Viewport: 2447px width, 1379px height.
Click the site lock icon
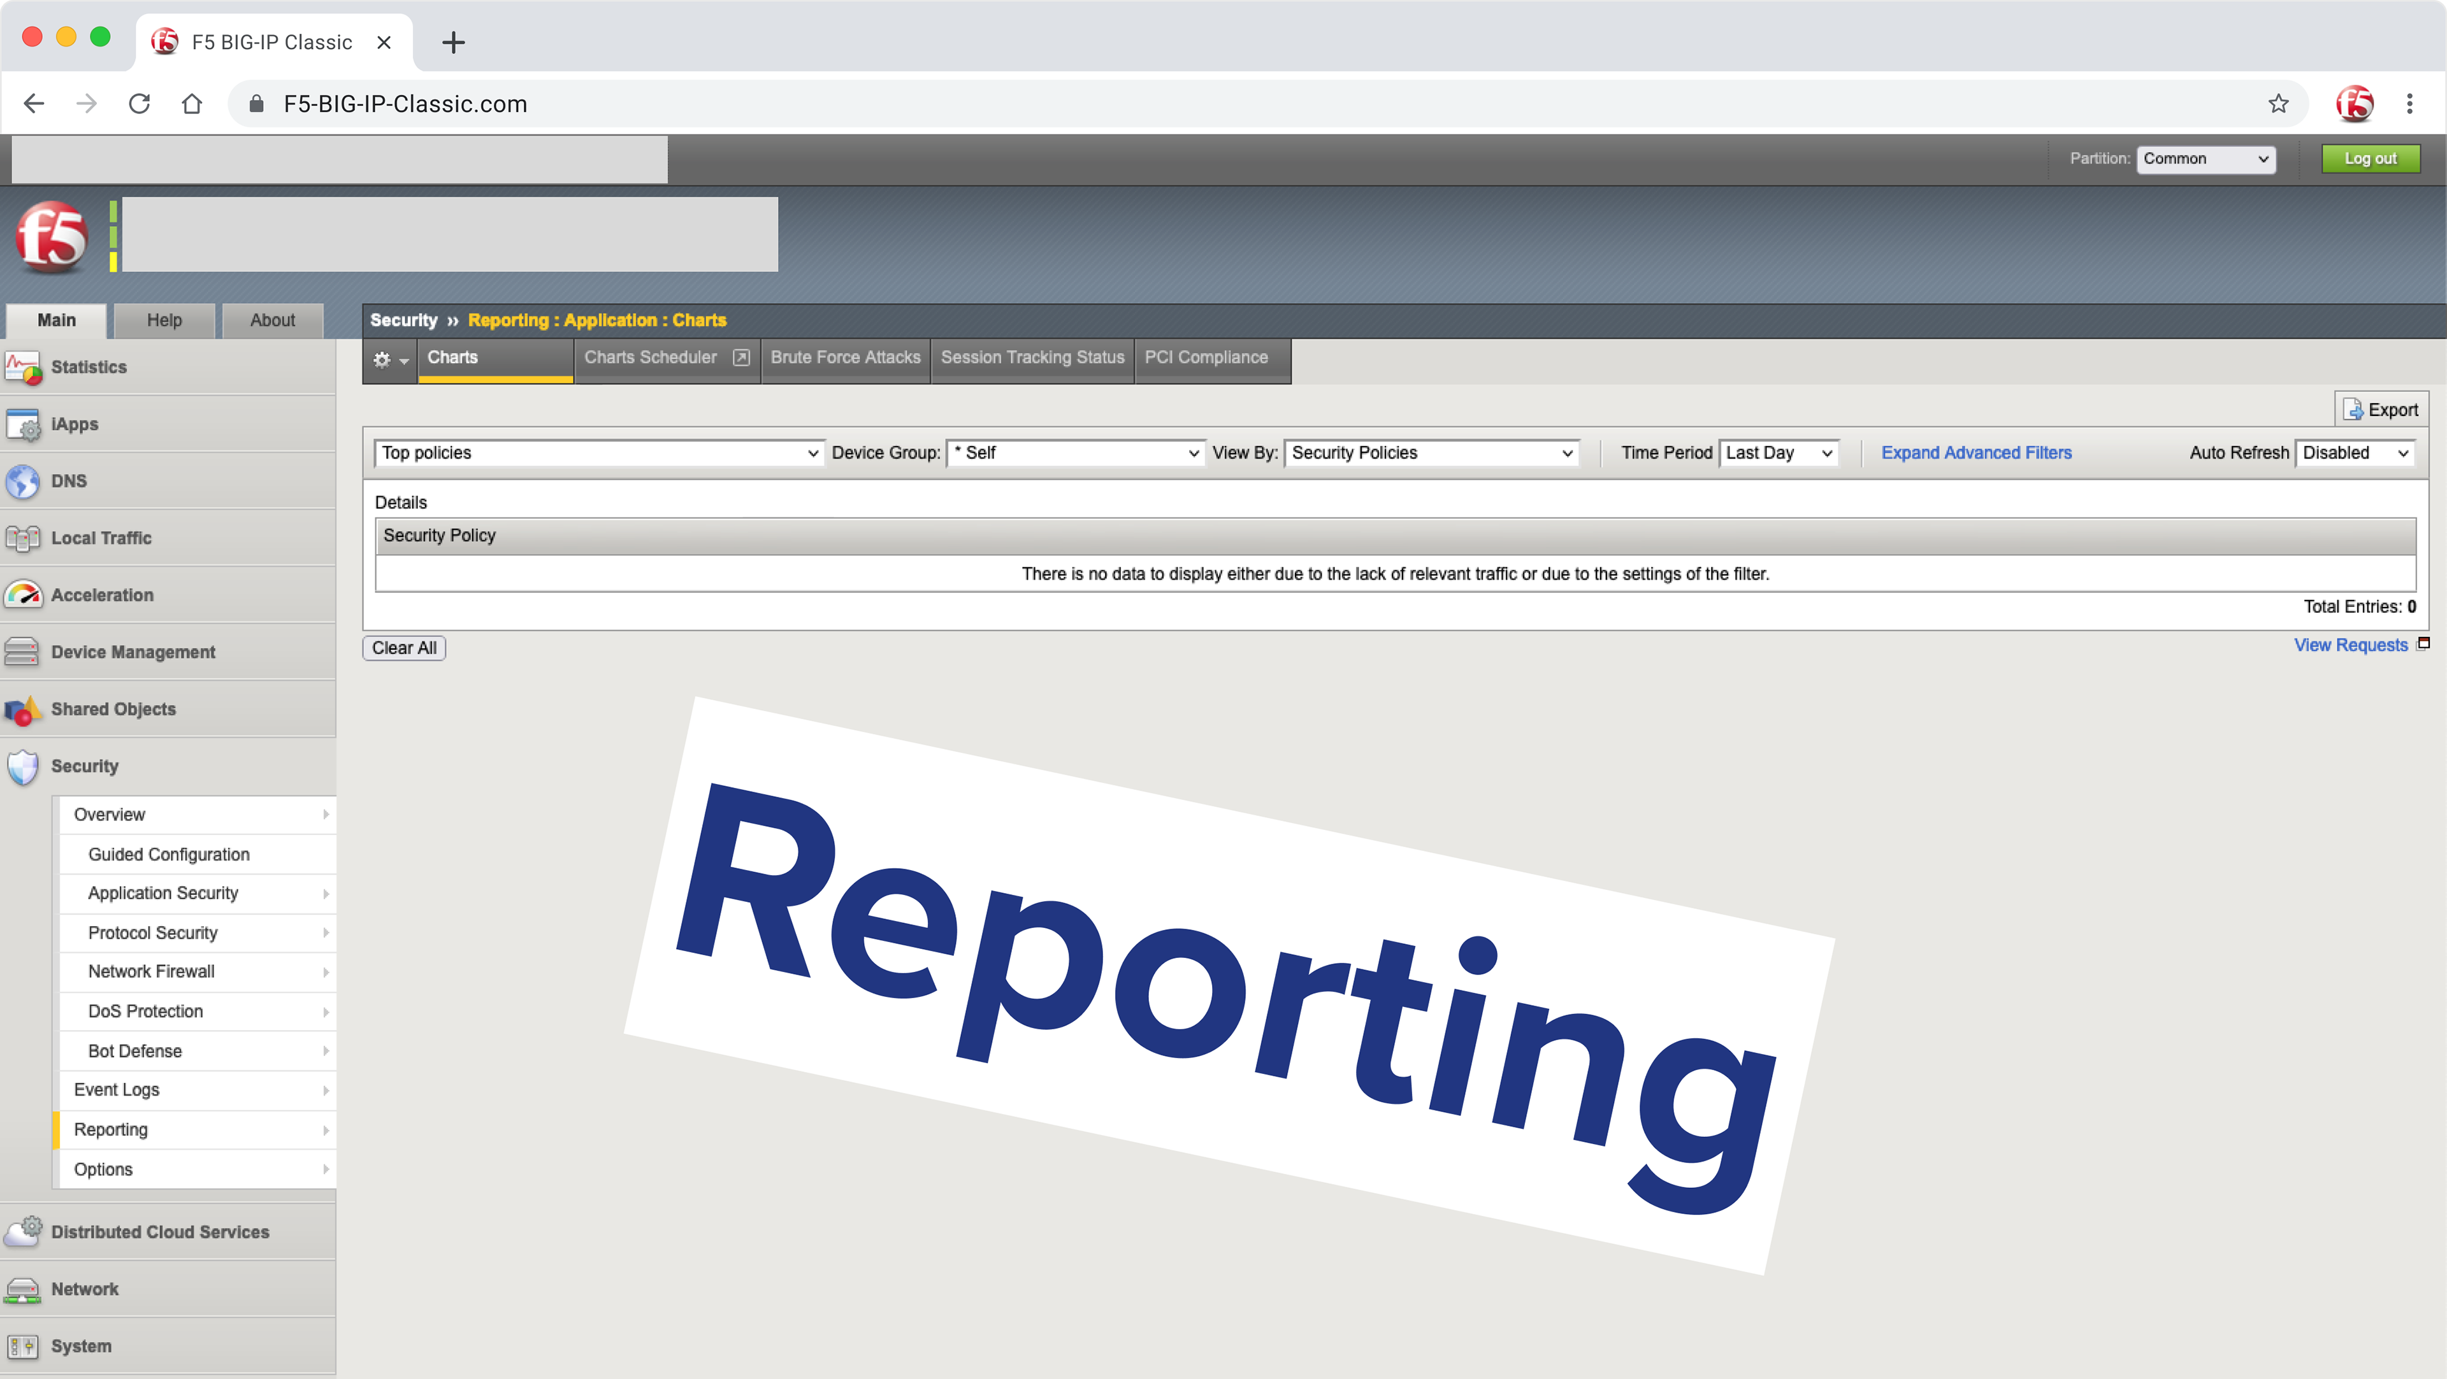click(256, 104)
